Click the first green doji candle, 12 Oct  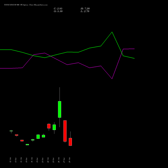pos(11,131)
